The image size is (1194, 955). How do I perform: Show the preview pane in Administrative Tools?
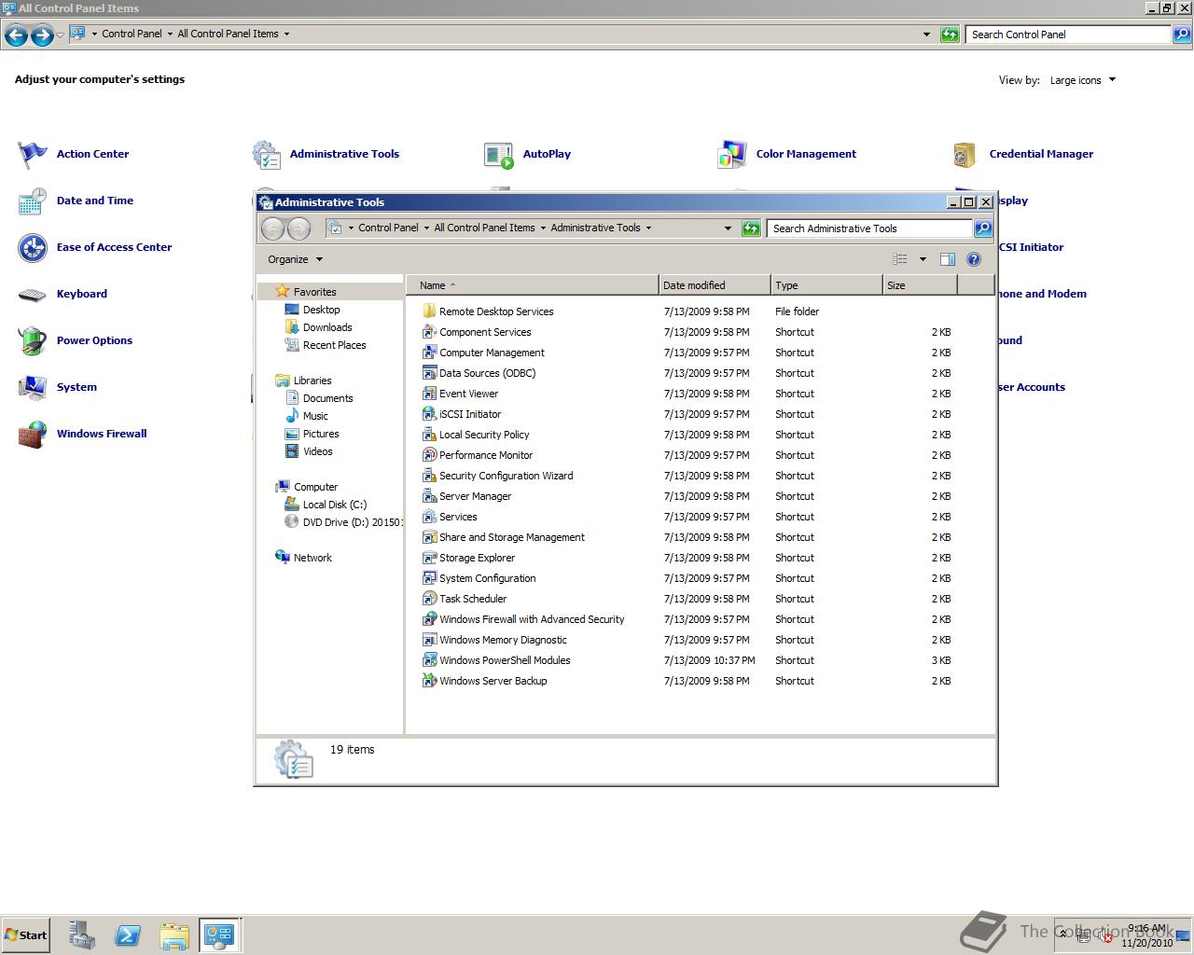(948, 259)
